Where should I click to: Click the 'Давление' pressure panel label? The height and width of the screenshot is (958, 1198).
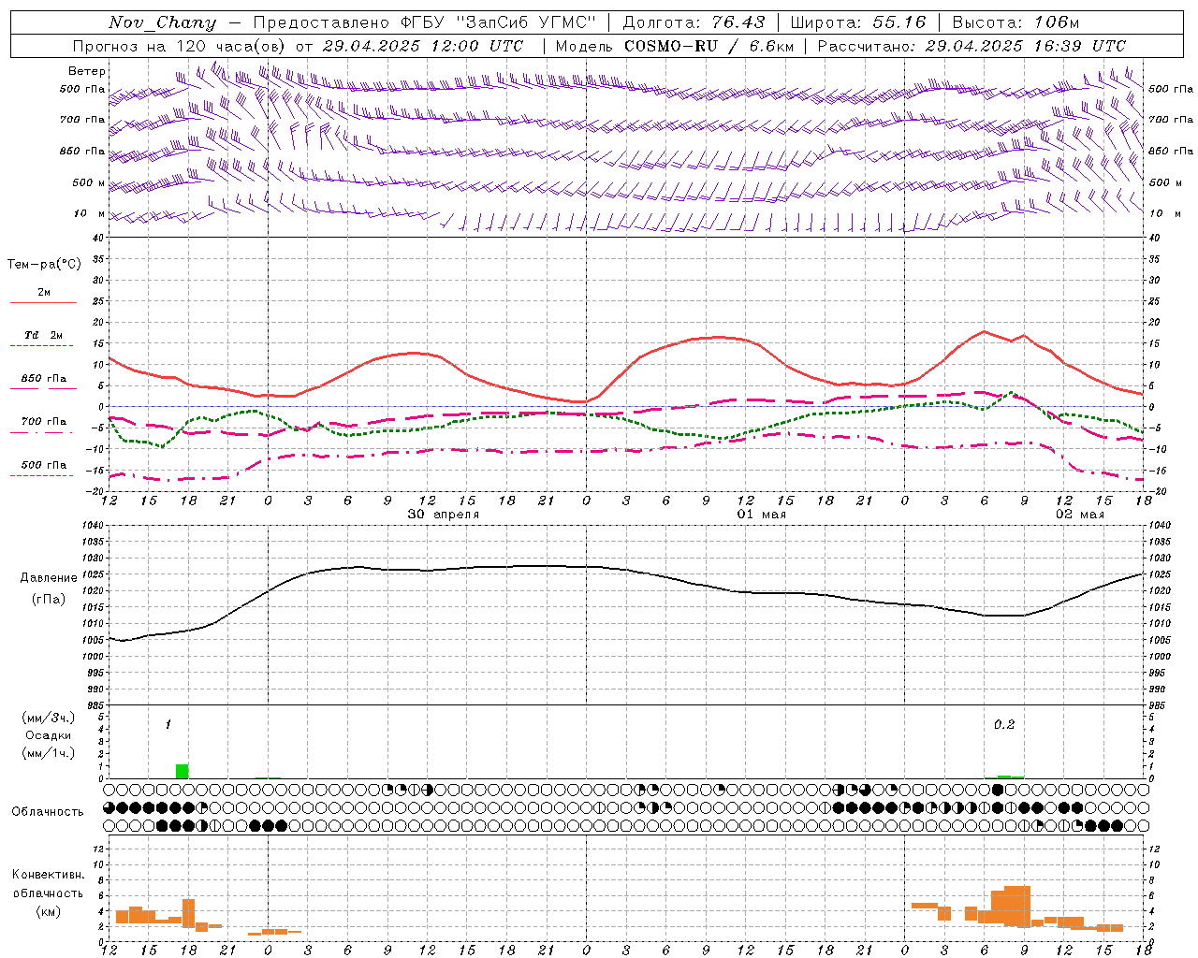tap(49, 578)
